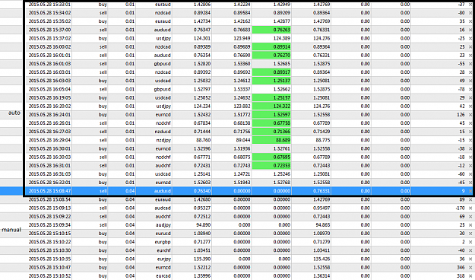Click the nzdjpy symbol cell
The image size is (475, 280).
point(163,141)
